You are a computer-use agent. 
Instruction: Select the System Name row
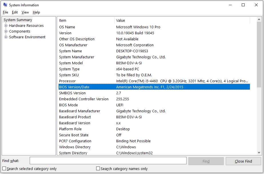[154, 51]
